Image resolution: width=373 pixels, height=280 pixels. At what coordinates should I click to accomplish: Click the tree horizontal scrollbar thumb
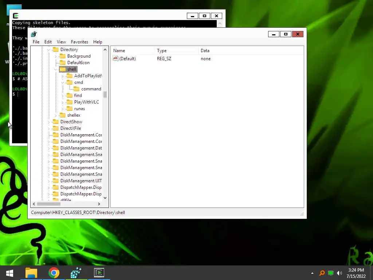click(x=48, y=204)
